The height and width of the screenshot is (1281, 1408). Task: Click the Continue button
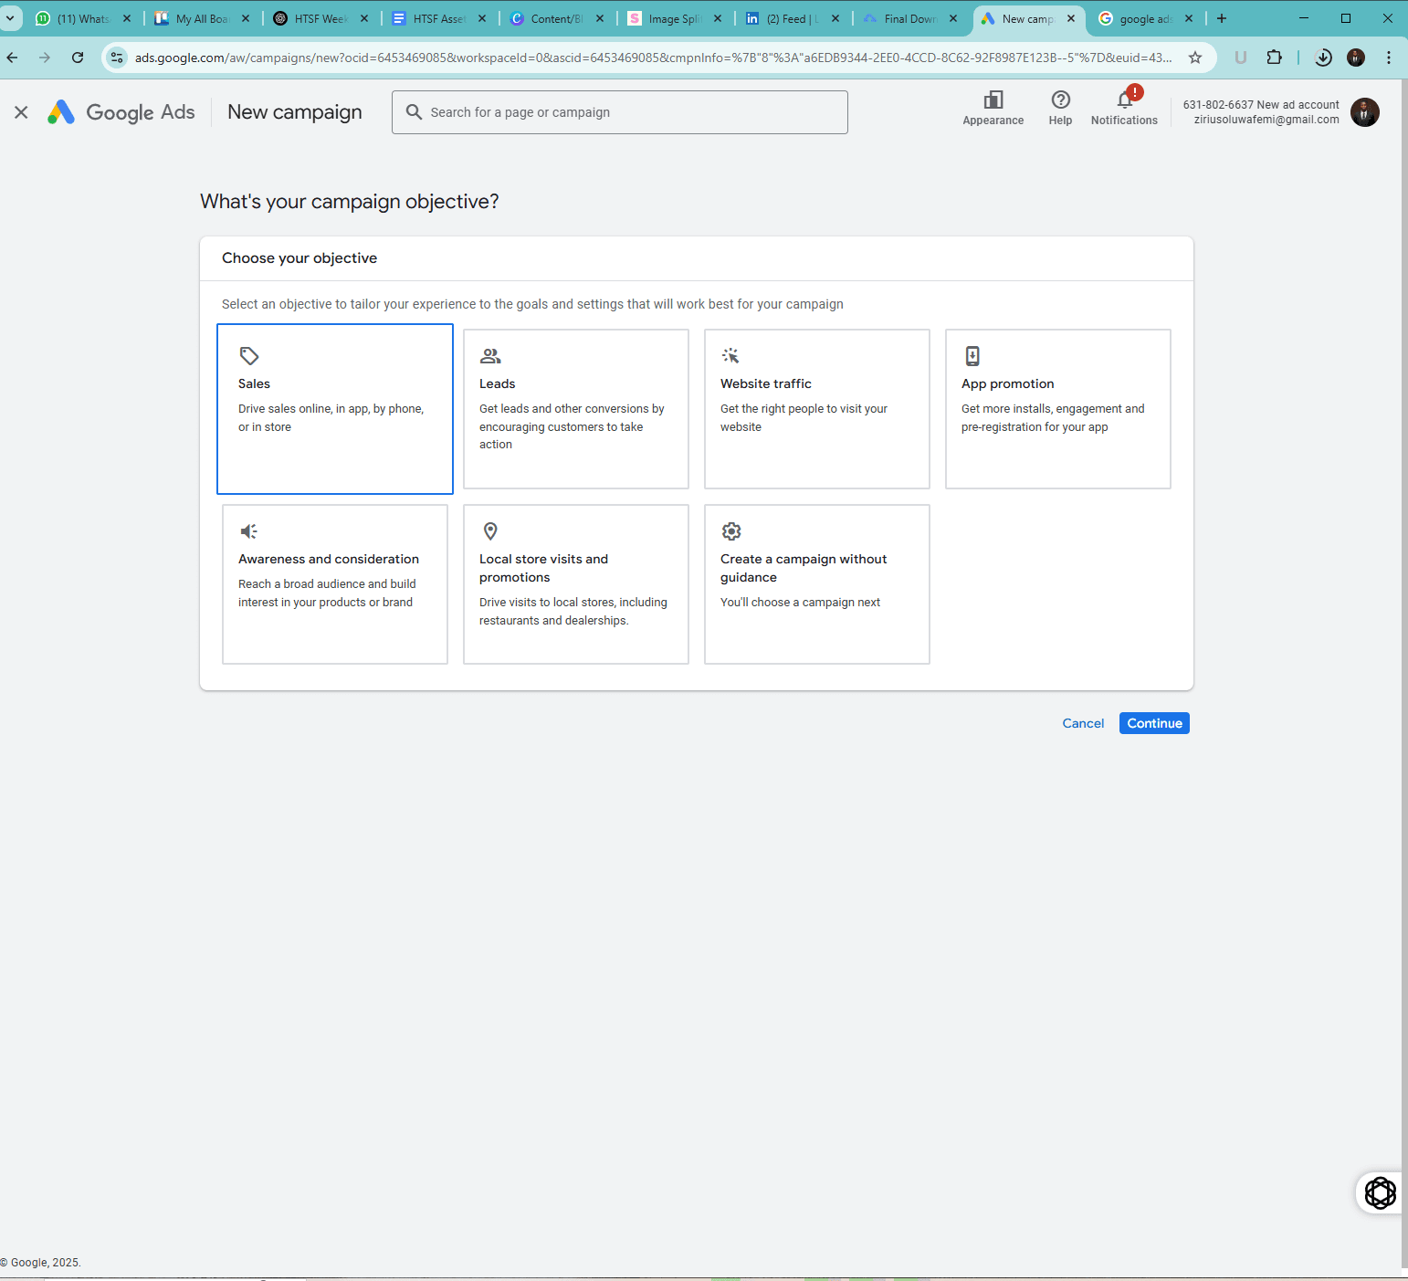pos(1154,723)
